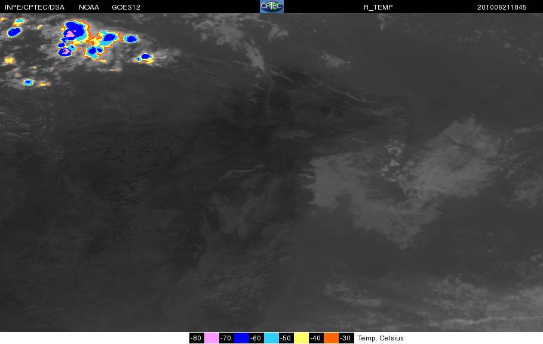This screenshot has height=344, width=543.
Task: Select the pink -80 to -70 legend swatch
Action: (211, 338)
